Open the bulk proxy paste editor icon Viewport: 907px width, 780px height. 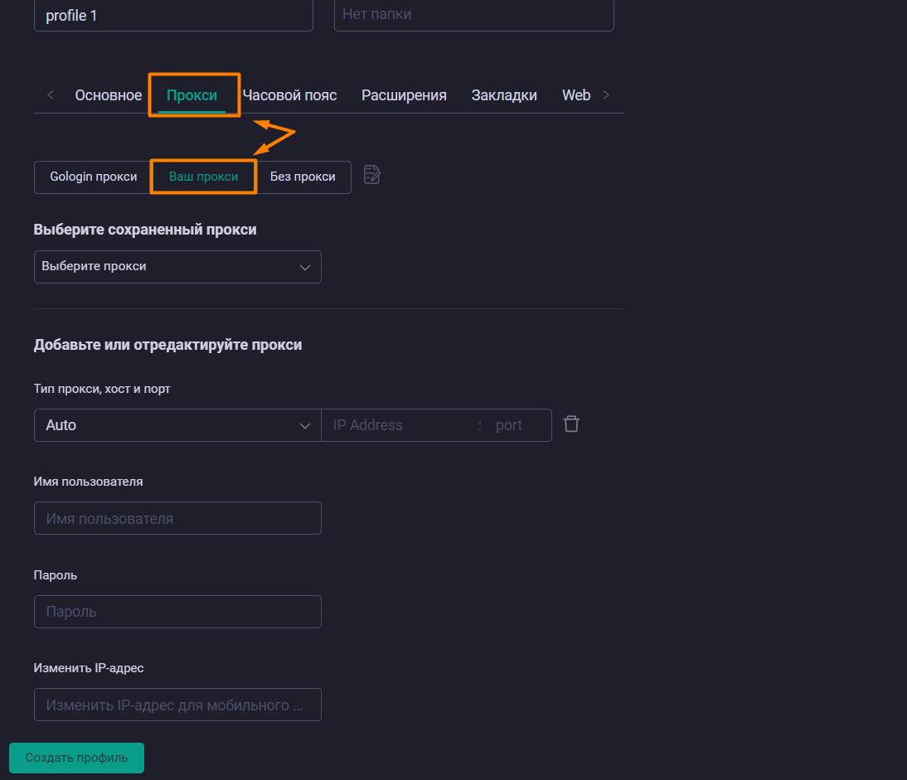click(x=371, y=174)
